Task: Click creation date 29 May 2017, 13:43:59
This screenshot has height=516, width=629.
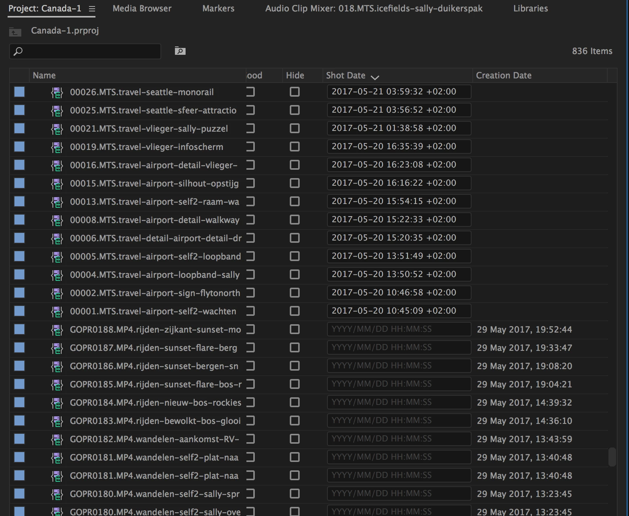Action: [x=524, y=439]
